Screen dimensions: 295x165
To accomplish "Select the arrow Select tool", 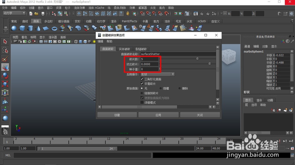I will pyautogui.click(x=5, y=42).
